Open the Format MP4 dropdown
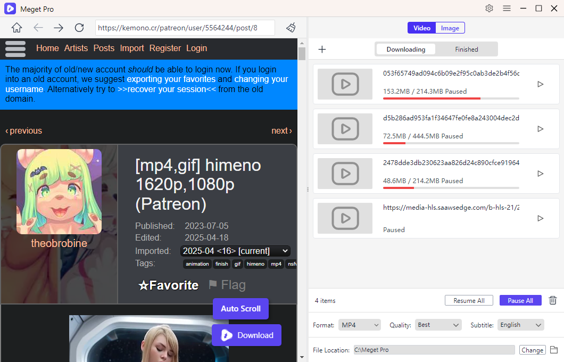Viewport: 564px width, 362px height. 359,325
